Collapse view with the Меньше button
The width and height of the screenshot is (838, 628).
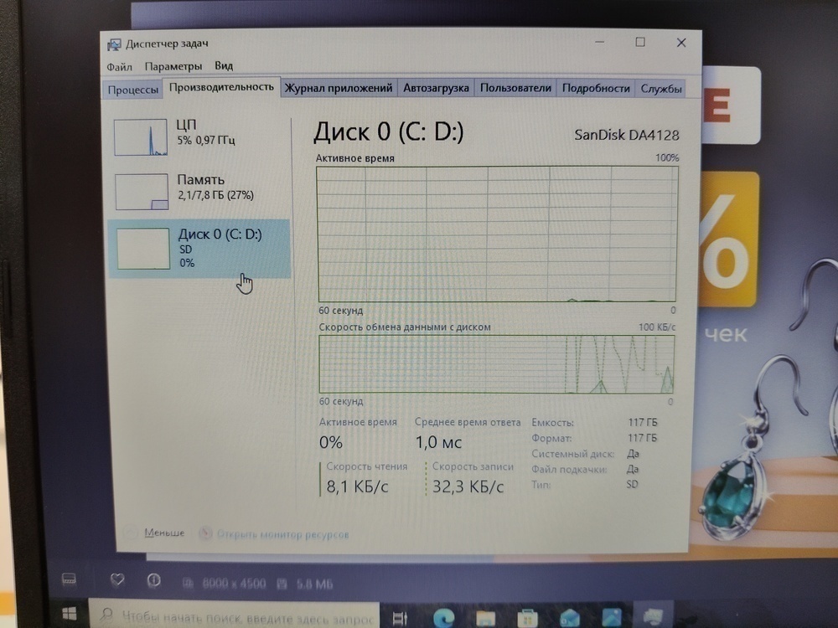point(163,533)
